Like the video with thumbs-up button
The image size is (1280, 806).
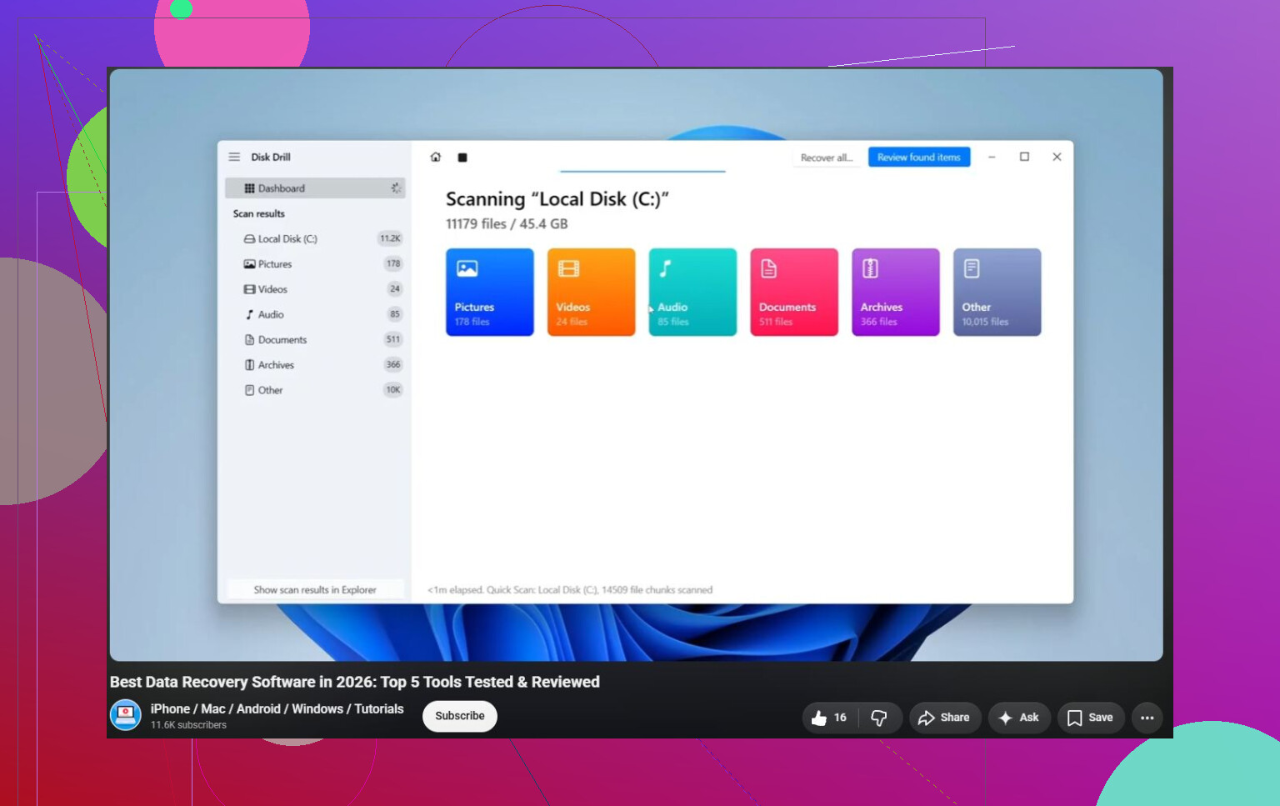pyautogui.click(x=830, y=718)
